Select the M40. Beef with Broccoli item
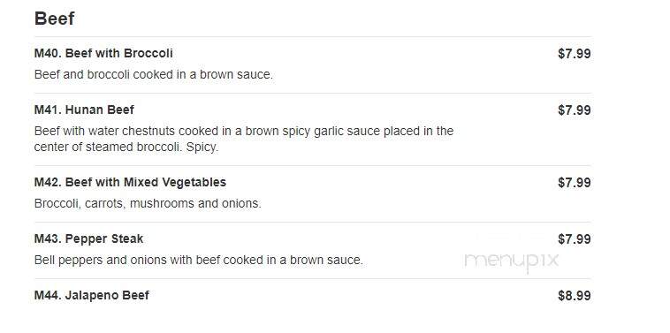Viewport: 670px width, 333px height. coord(103,53)
